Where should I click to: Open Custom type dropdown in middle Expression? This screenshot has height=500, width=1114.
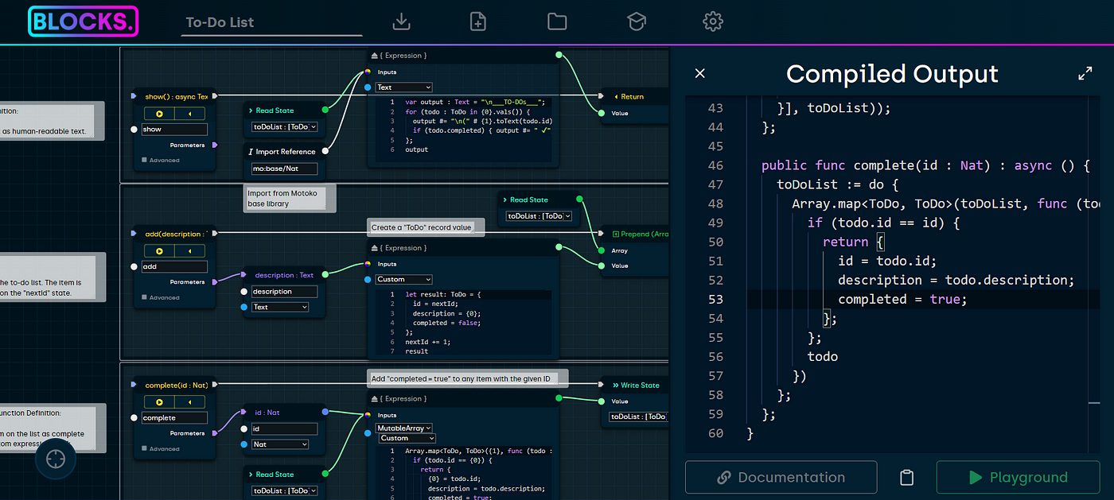[x=404, y=279]
